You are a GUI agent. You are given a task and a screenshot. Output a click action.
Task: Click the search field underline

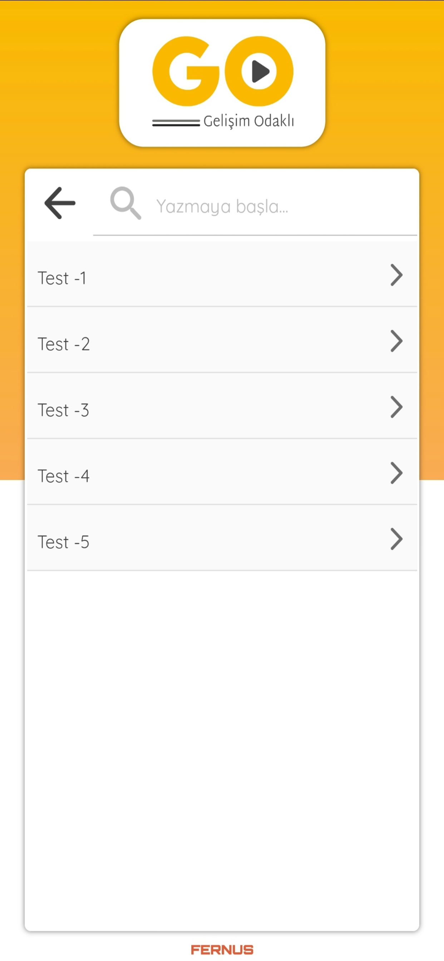coord(255,235)
